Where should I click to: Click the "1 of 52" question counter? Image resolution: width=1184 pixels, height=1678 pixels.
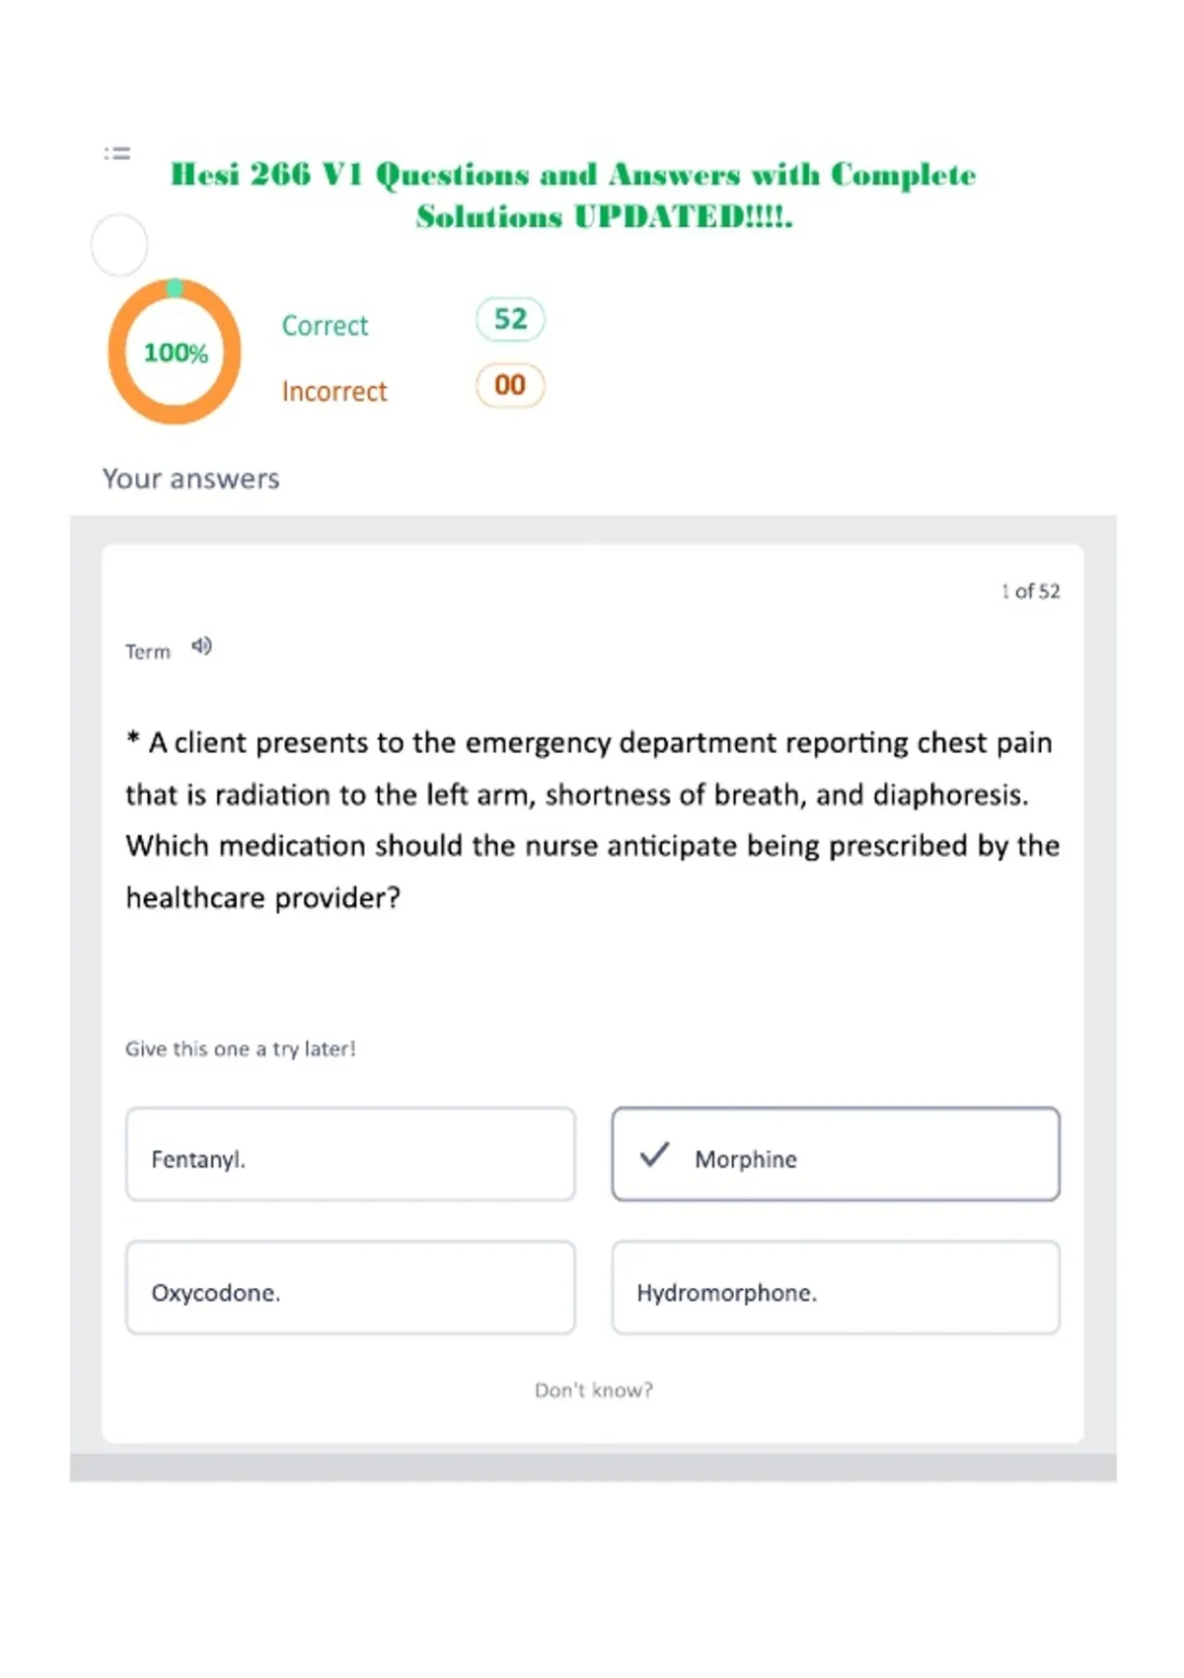click(x=1030, y=591)
